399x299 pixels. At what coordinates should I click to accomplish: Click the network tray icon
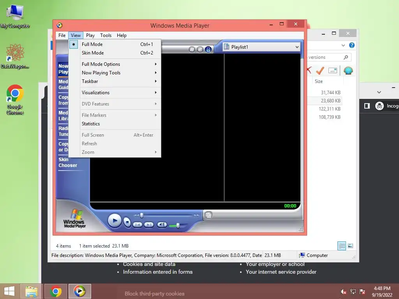point(353,292)
